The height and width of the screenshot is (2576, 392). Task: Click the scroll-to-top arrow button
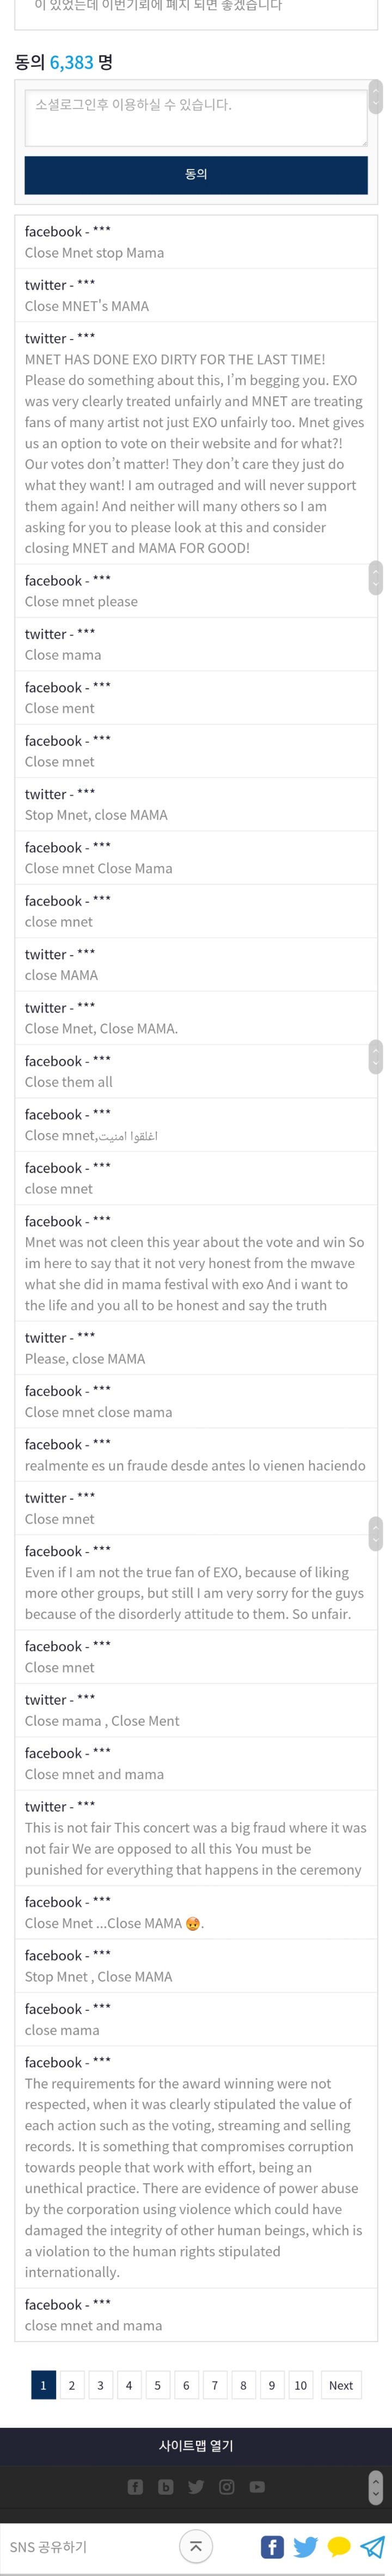pyautogui.click(x=196, y=2546)
